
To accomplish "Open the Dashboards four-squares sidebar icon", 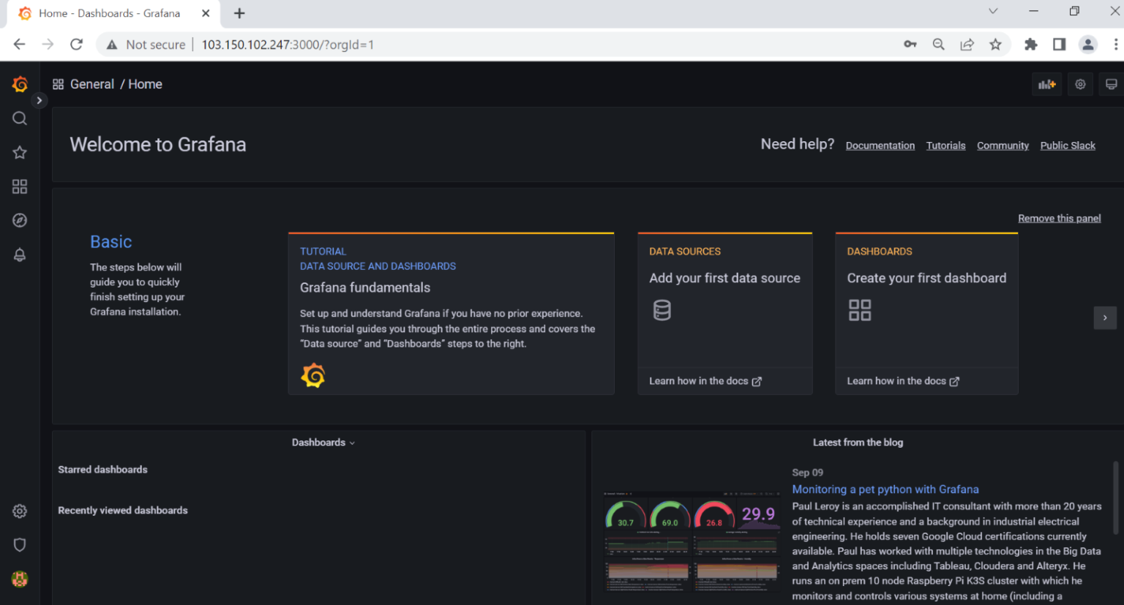I will [x=20, y=187].
